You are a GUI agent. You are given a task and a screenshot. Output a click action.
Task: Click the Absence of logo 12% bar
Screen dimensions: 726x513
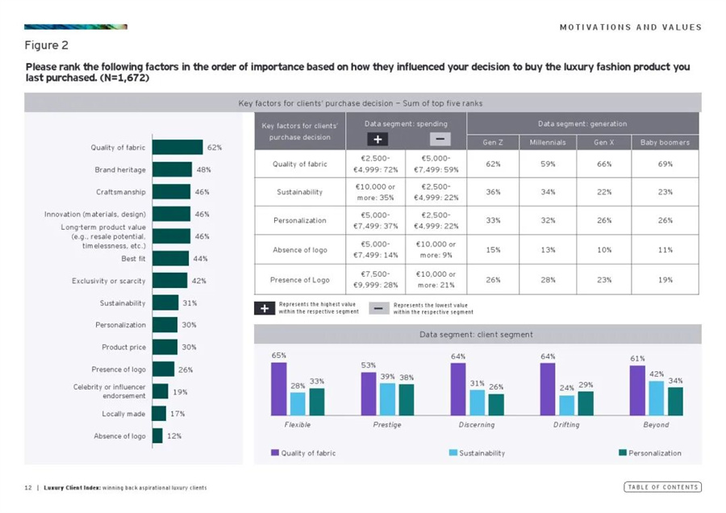(158, 436)
